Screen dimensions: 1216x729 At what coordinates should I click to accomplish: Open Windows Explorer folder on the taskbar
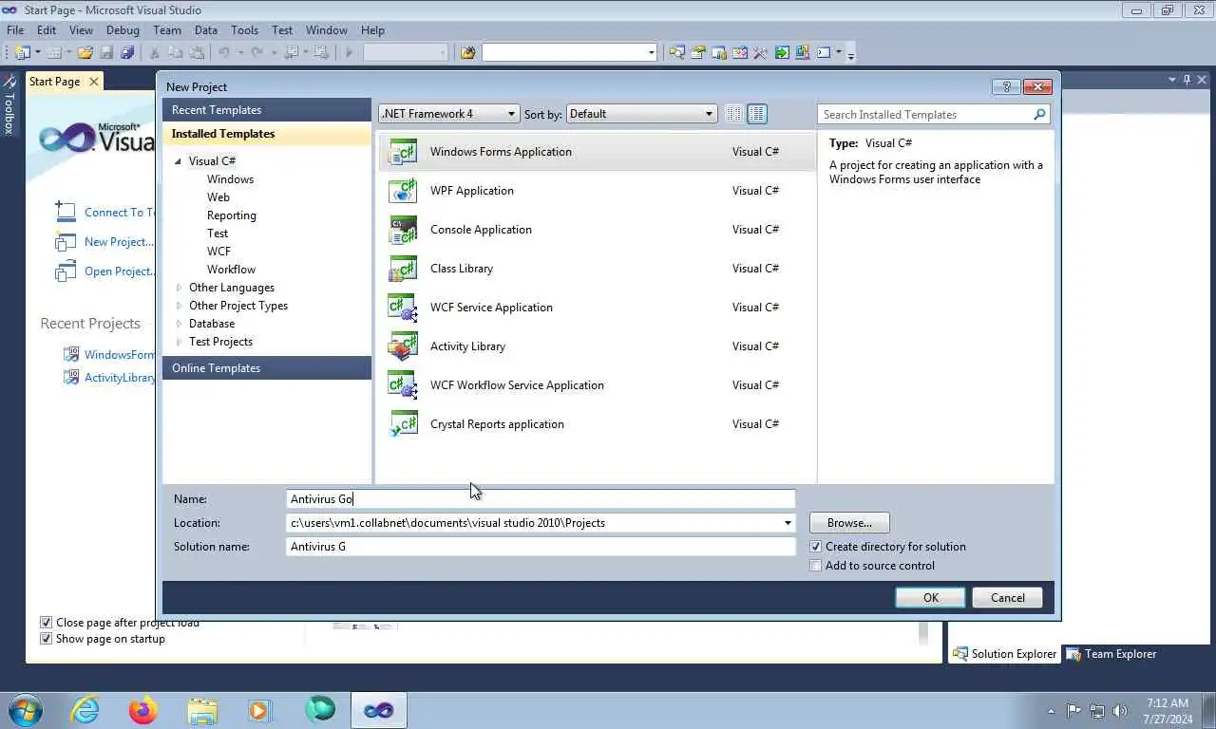point(202,710)
